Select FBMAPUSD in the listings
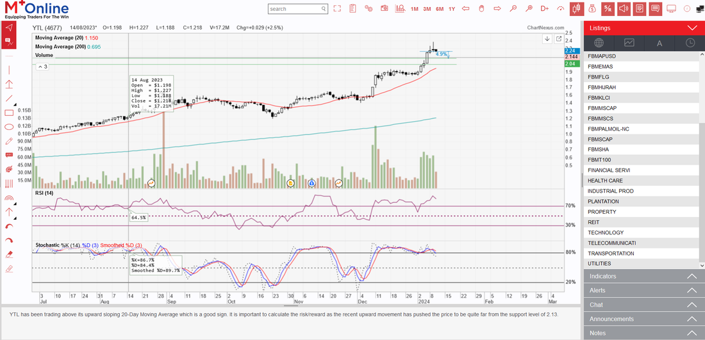The image size is (705, 340). [x=642, y=56]
